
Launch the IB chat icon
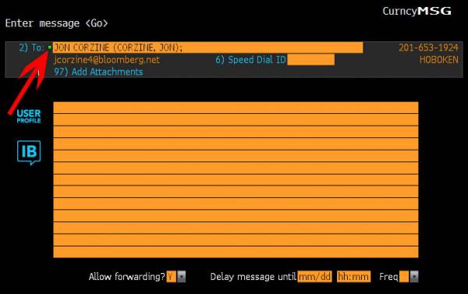tap(29, 153)
